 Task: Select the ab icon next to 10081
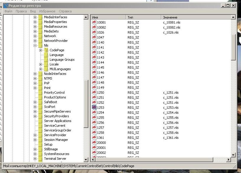(94, 22)
